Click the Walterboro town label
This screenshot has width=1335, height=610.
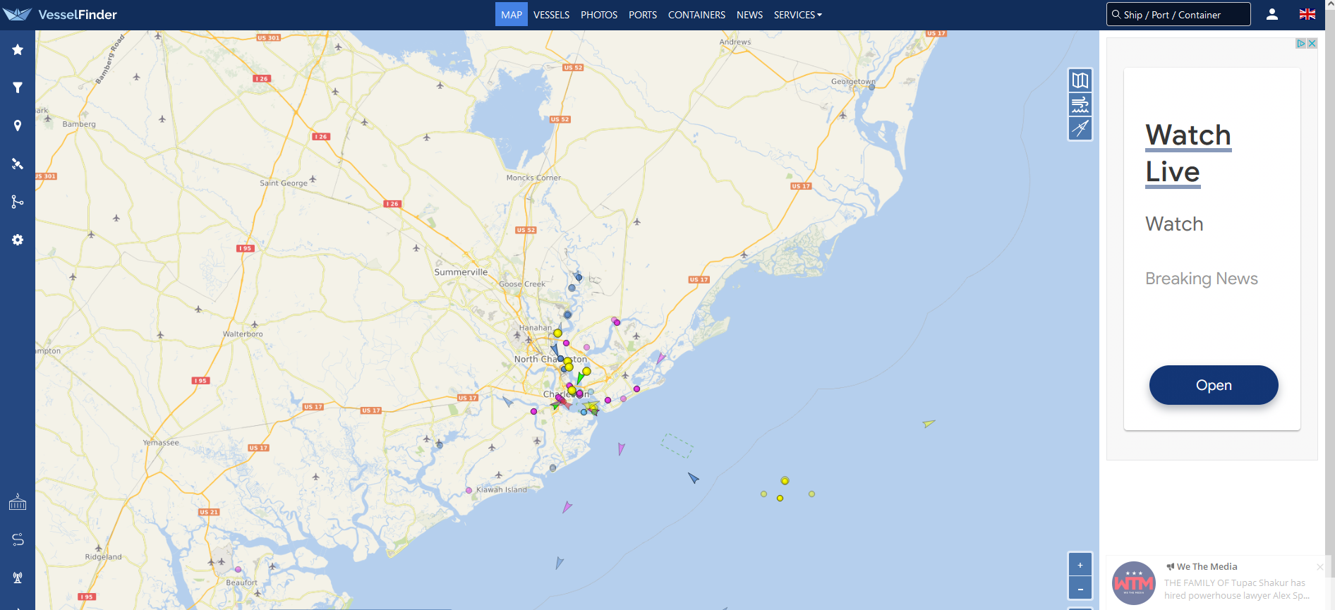coord(243,334)
